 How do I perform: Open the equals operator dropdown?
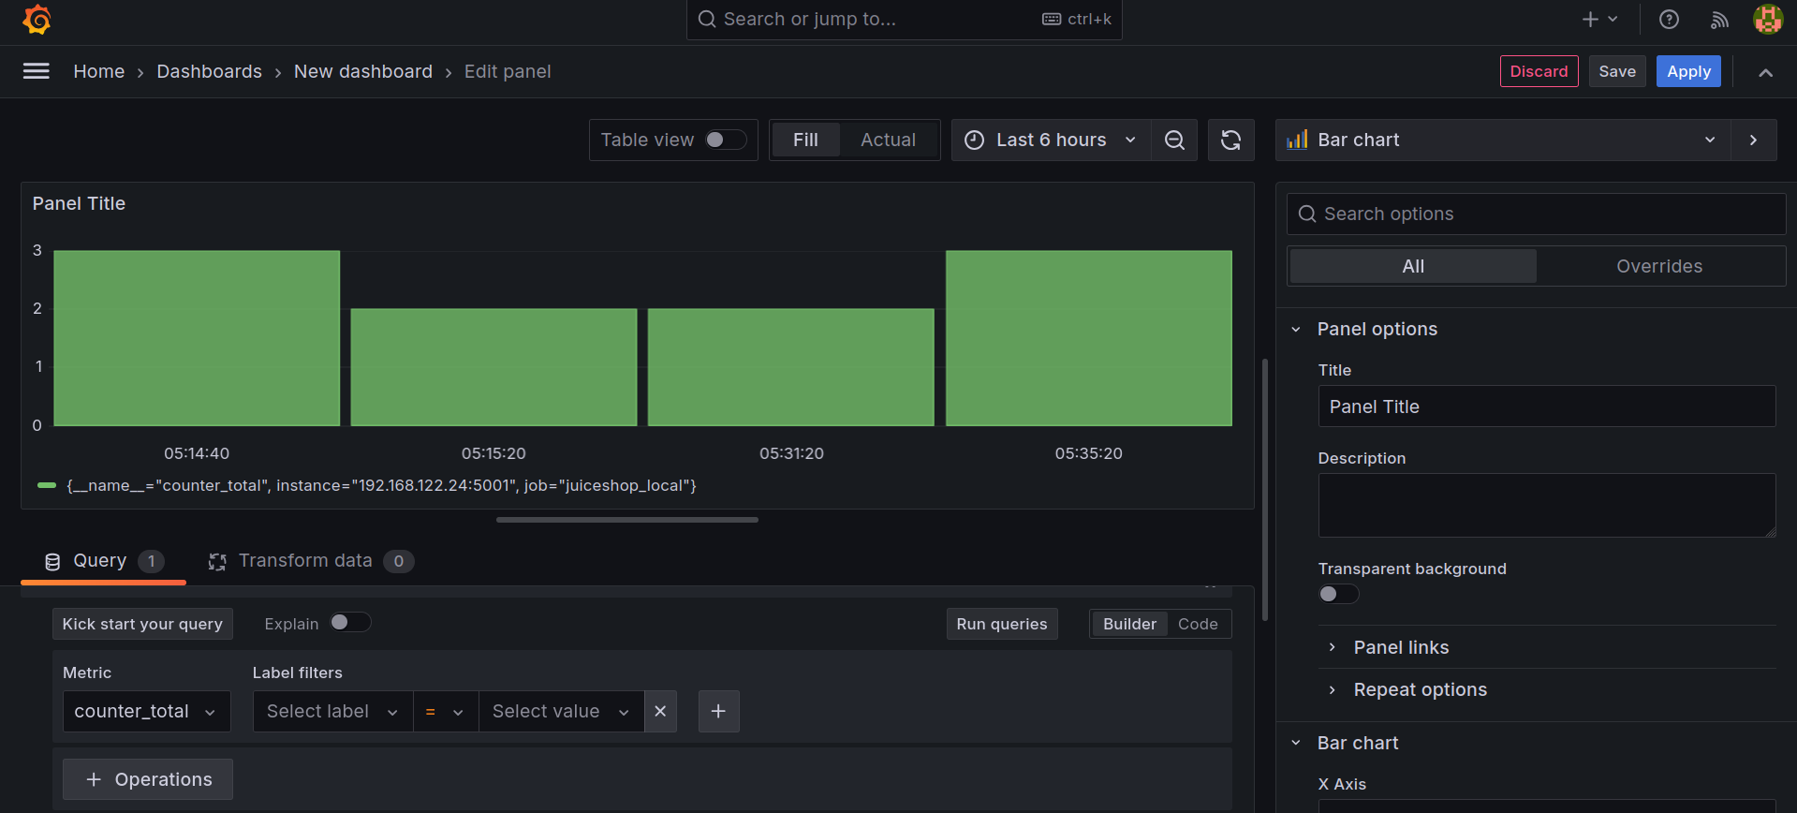(446, 711)
